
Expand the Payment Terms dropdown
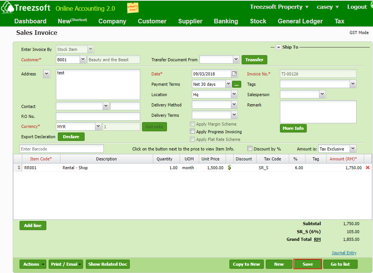pyautogui.click(x=228, y=84)
